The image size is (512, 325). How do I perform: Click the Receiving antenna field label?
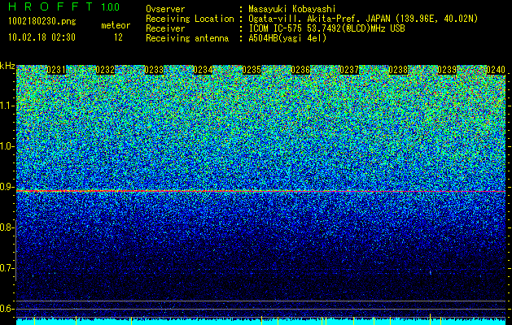point(187,38)
